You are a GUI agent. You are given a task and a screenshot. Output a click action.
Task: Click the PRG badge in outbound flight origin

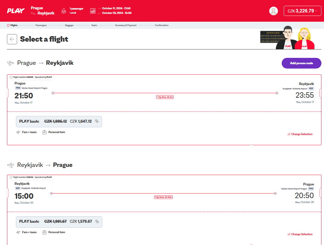pos(18,88)
